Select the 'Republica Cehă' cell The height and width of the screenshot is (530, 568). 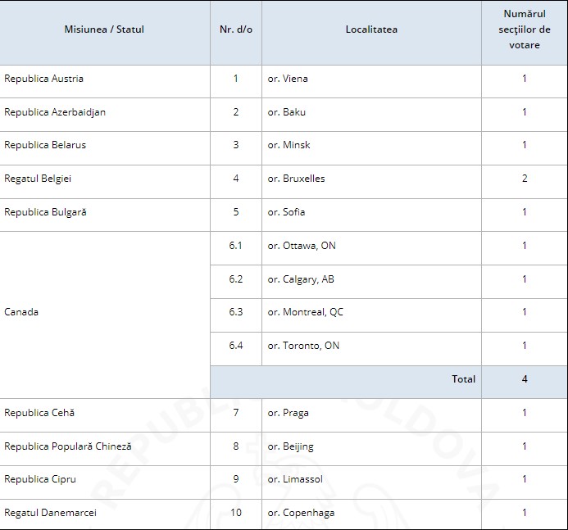(x=105, y=415)
